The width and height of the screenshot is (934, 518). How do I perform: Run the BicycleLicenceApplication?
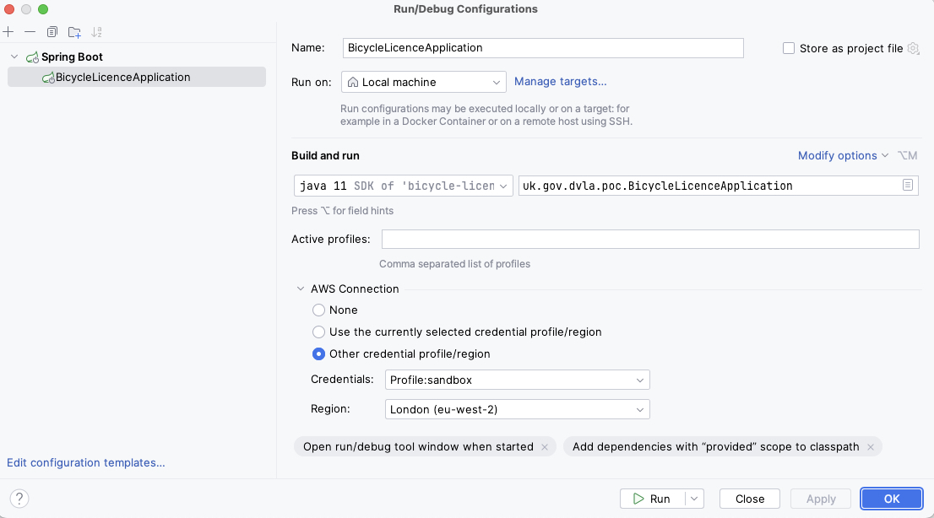(657, 498)
